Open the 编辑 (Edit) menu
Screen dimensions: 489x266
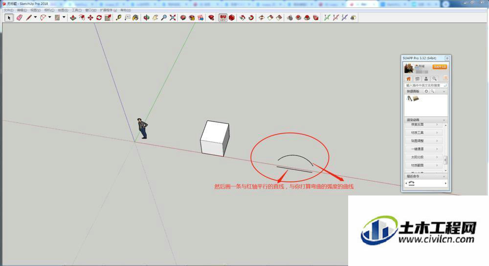[x=22, y=10]
